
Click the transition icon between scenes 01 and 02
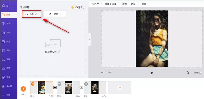point(55,87)
